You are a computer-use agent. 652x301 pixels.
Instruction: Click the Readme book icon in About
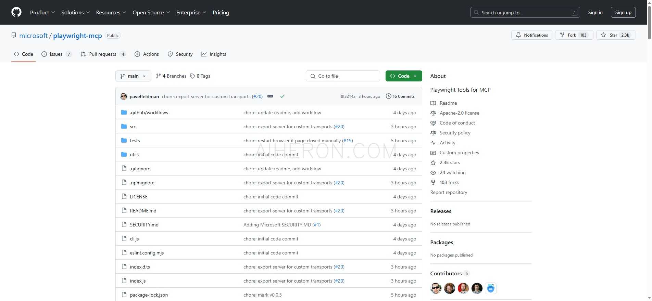(433, 103)
